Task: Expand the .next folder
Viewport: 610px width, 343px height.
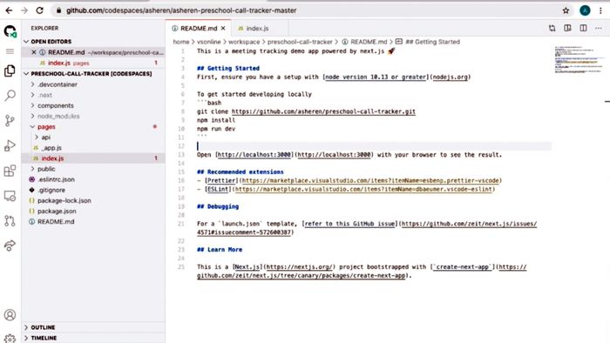Action: pyautogui.click(x=93, y=95)
